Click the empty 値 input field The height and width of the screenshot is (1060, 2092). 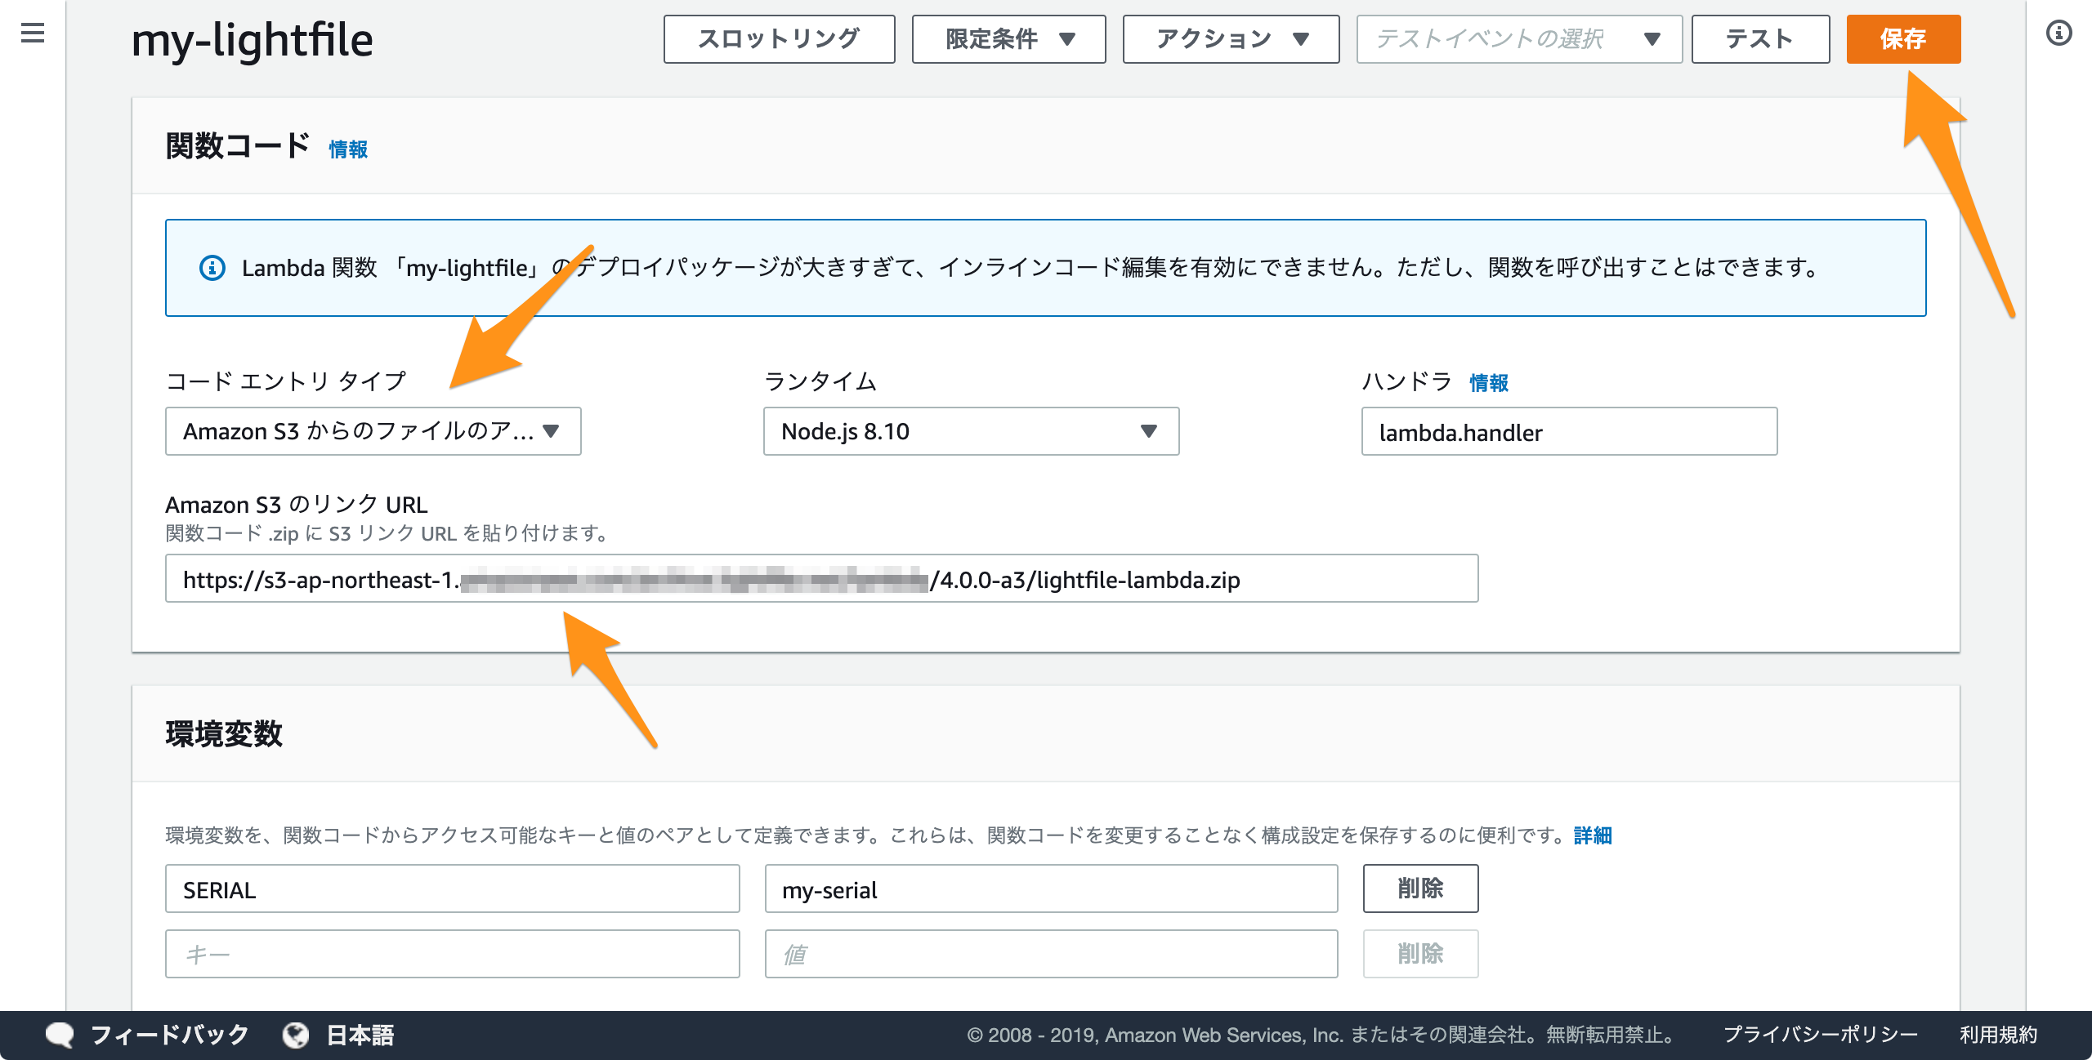point(1051,954)
